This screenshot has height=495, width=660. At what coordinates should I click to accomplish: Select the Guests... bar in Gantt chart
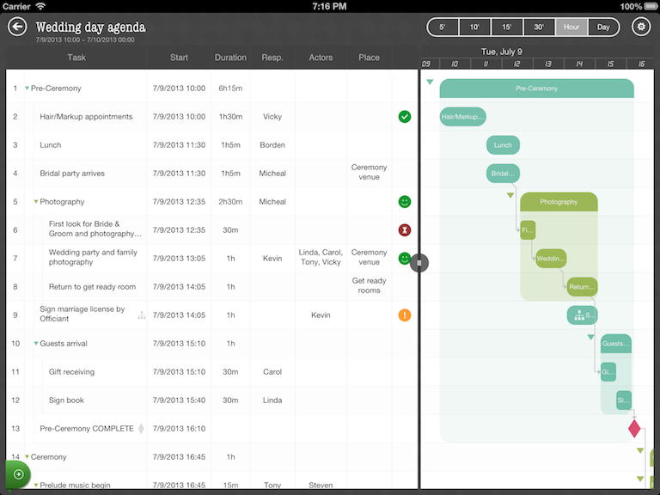tap(616, 344)
